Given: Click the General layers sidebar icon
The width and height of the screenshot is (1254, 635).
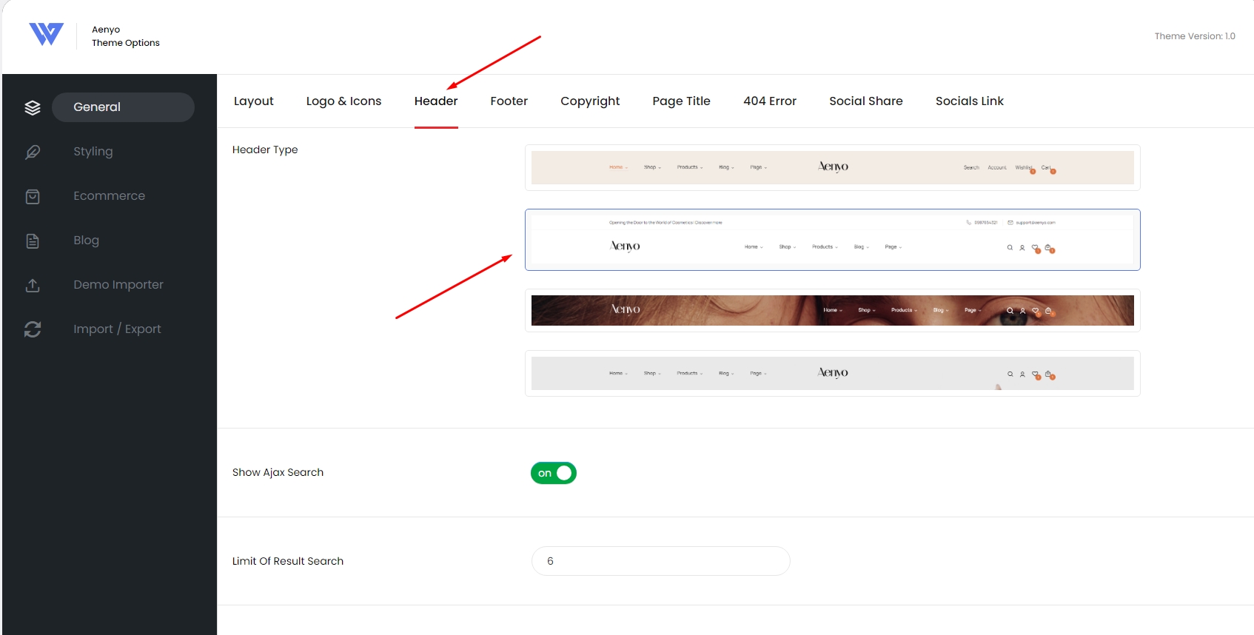Looking at the screenshot, I should point(33,108).
